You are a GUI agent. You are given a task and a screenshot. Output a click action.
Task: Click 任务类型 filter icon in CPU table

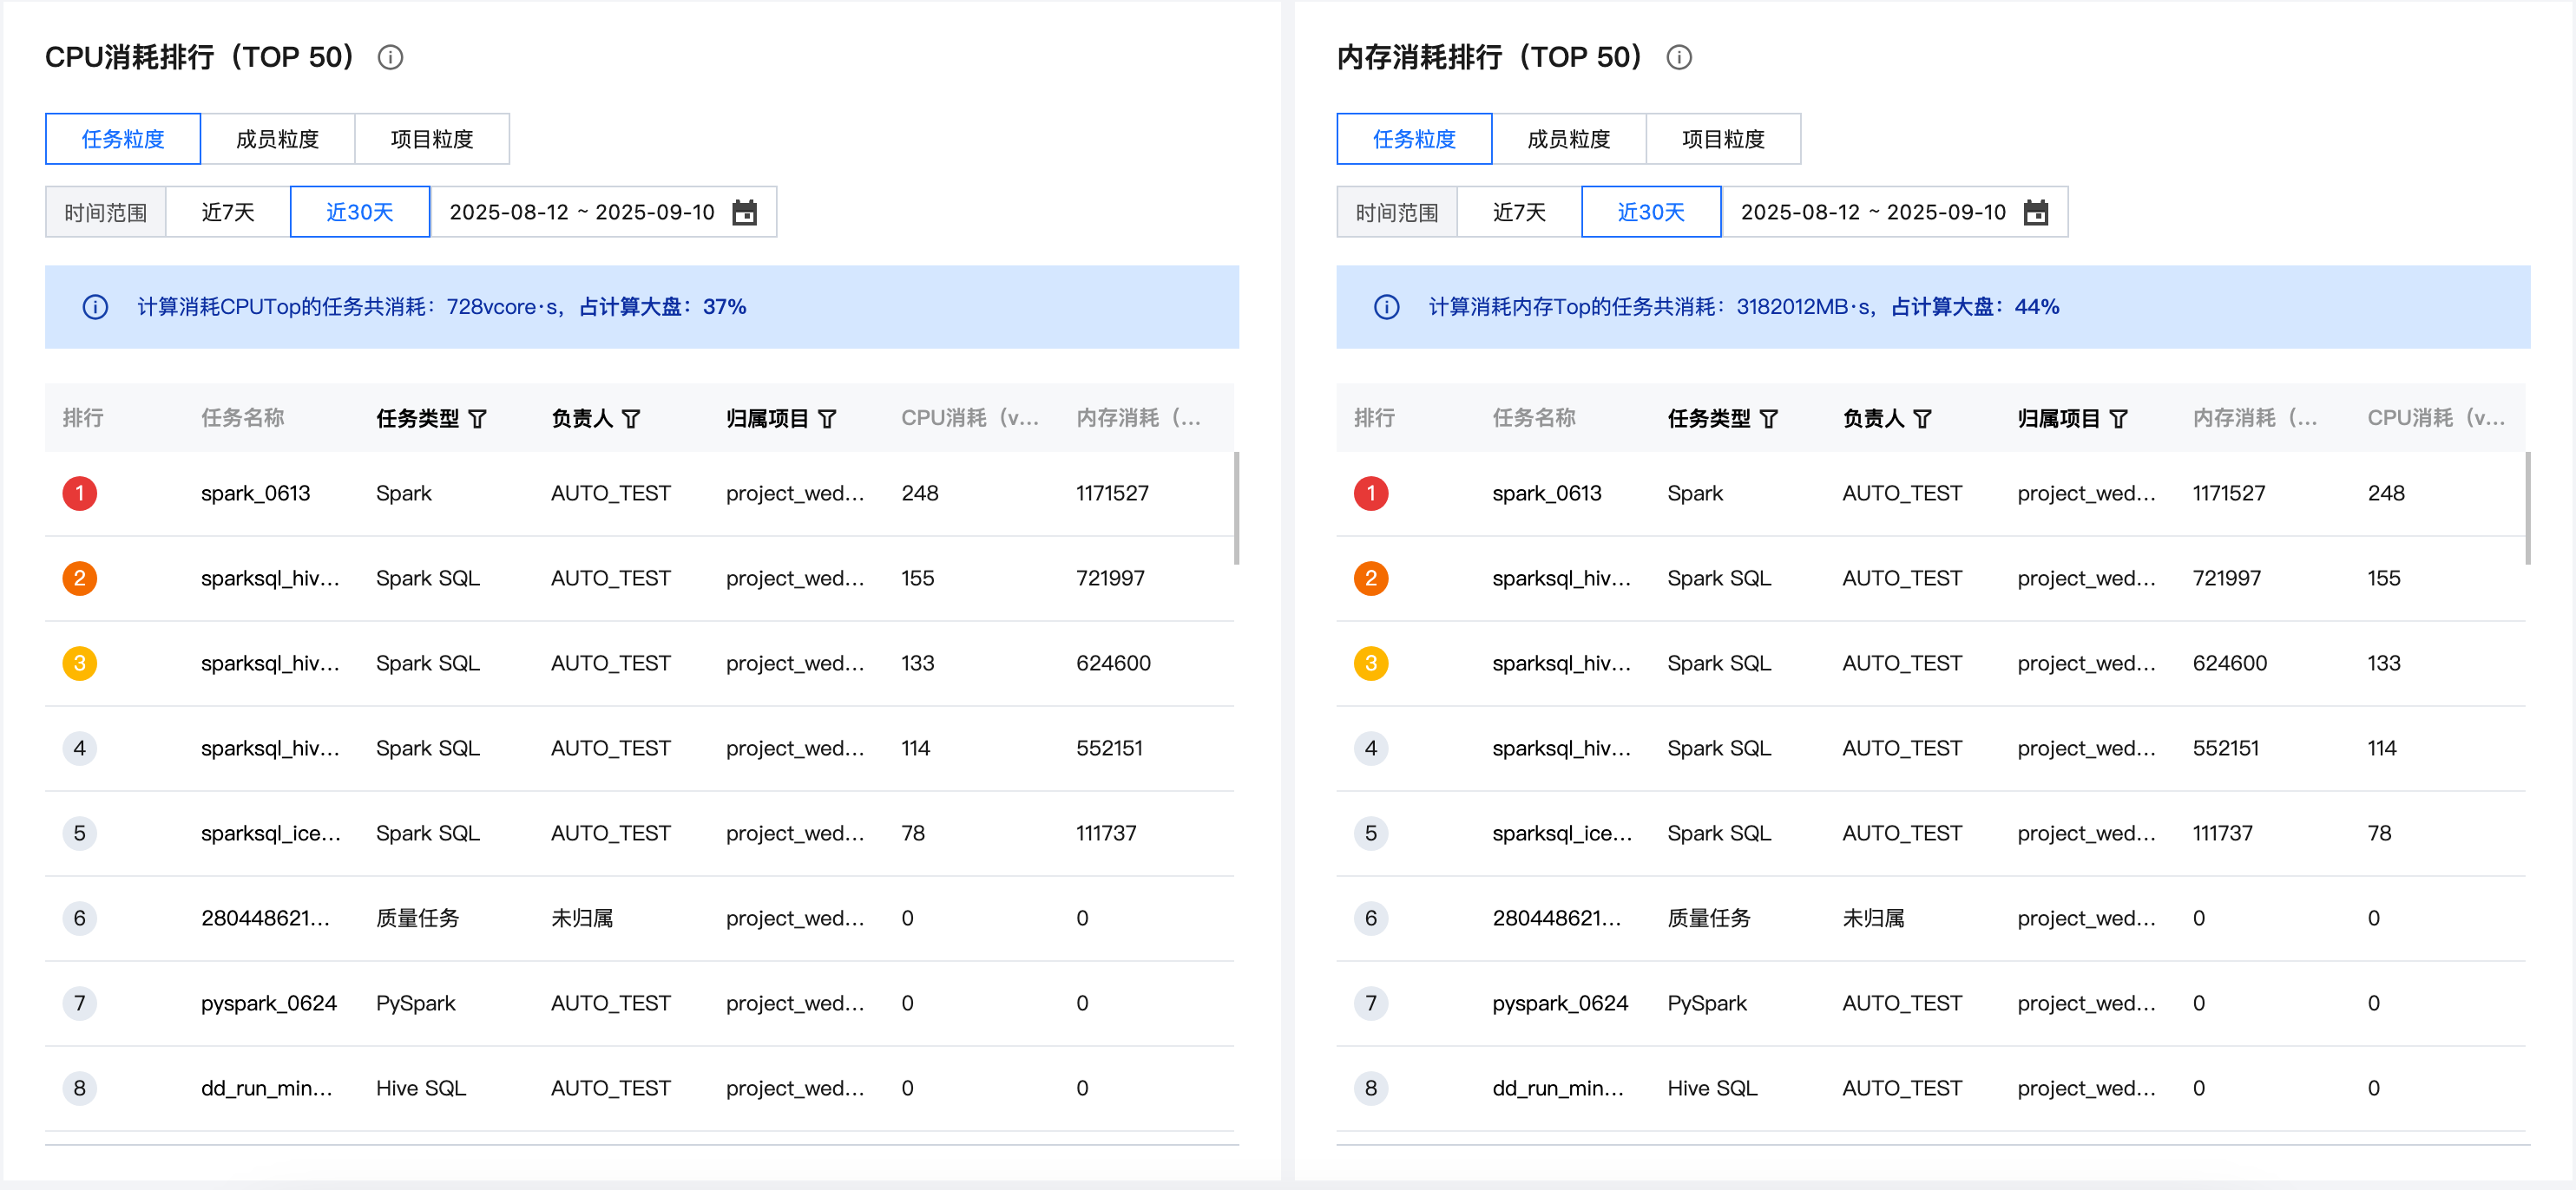point(478,419)
